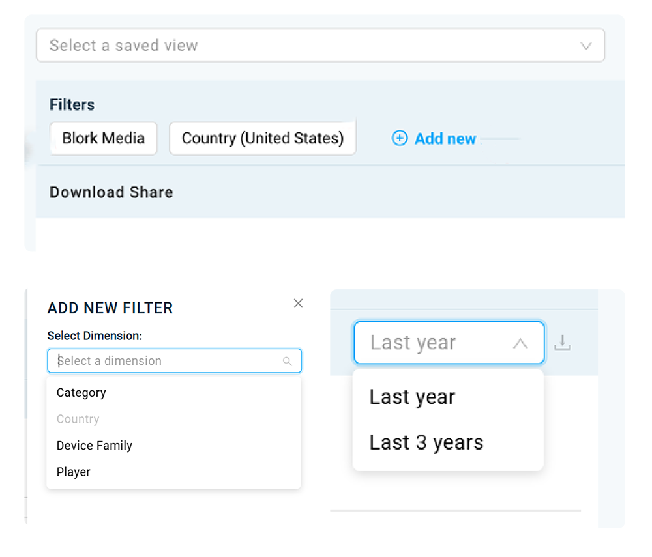Close the Add New Filter panel
Image resolution: width=652 pixels, height=557 pixels.
tap(298, 304)
